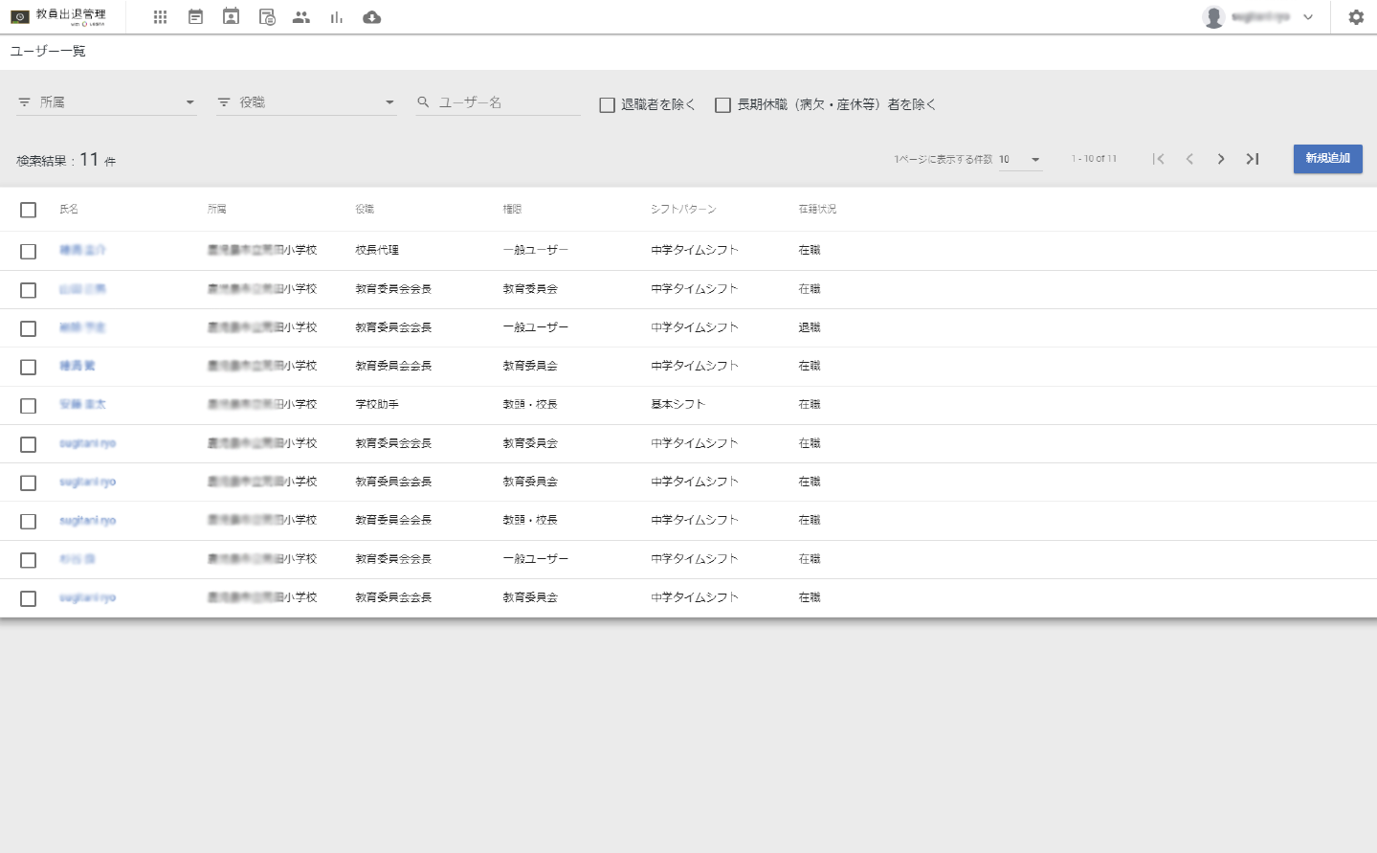Sort by the シフトパターン column header
Image resolution: width=1377 pixels, height=853 pixels.
(683, 209)
